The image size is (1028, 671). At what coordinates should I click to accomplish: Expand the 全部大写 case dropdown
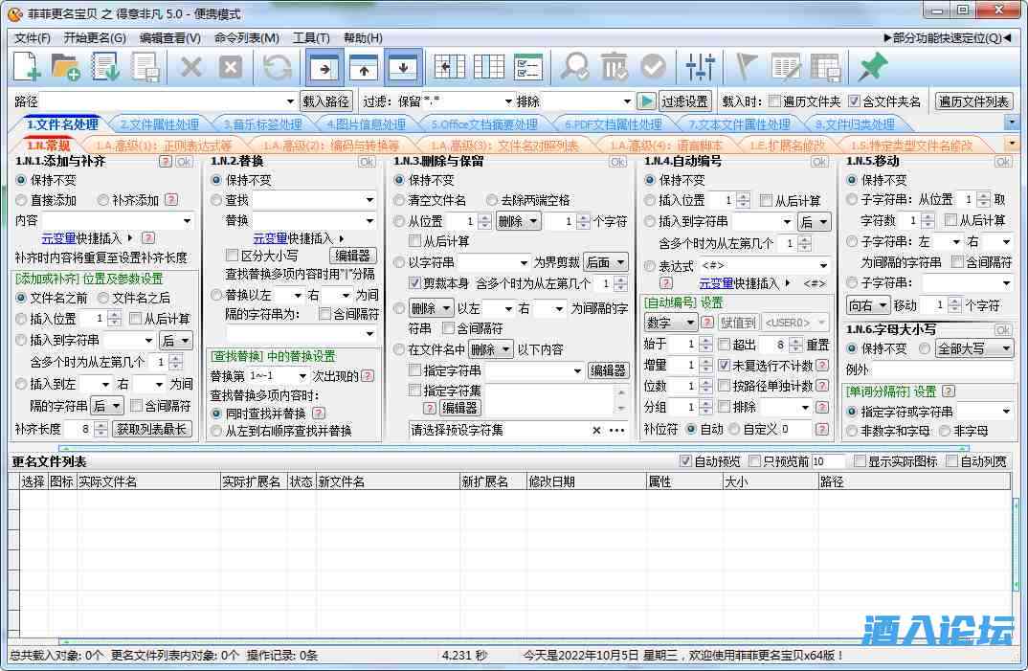[1004, 348]
